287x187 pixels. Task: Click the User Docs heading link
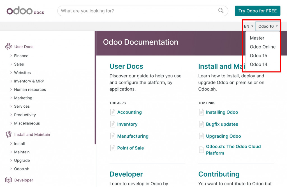tap(126, 66)
